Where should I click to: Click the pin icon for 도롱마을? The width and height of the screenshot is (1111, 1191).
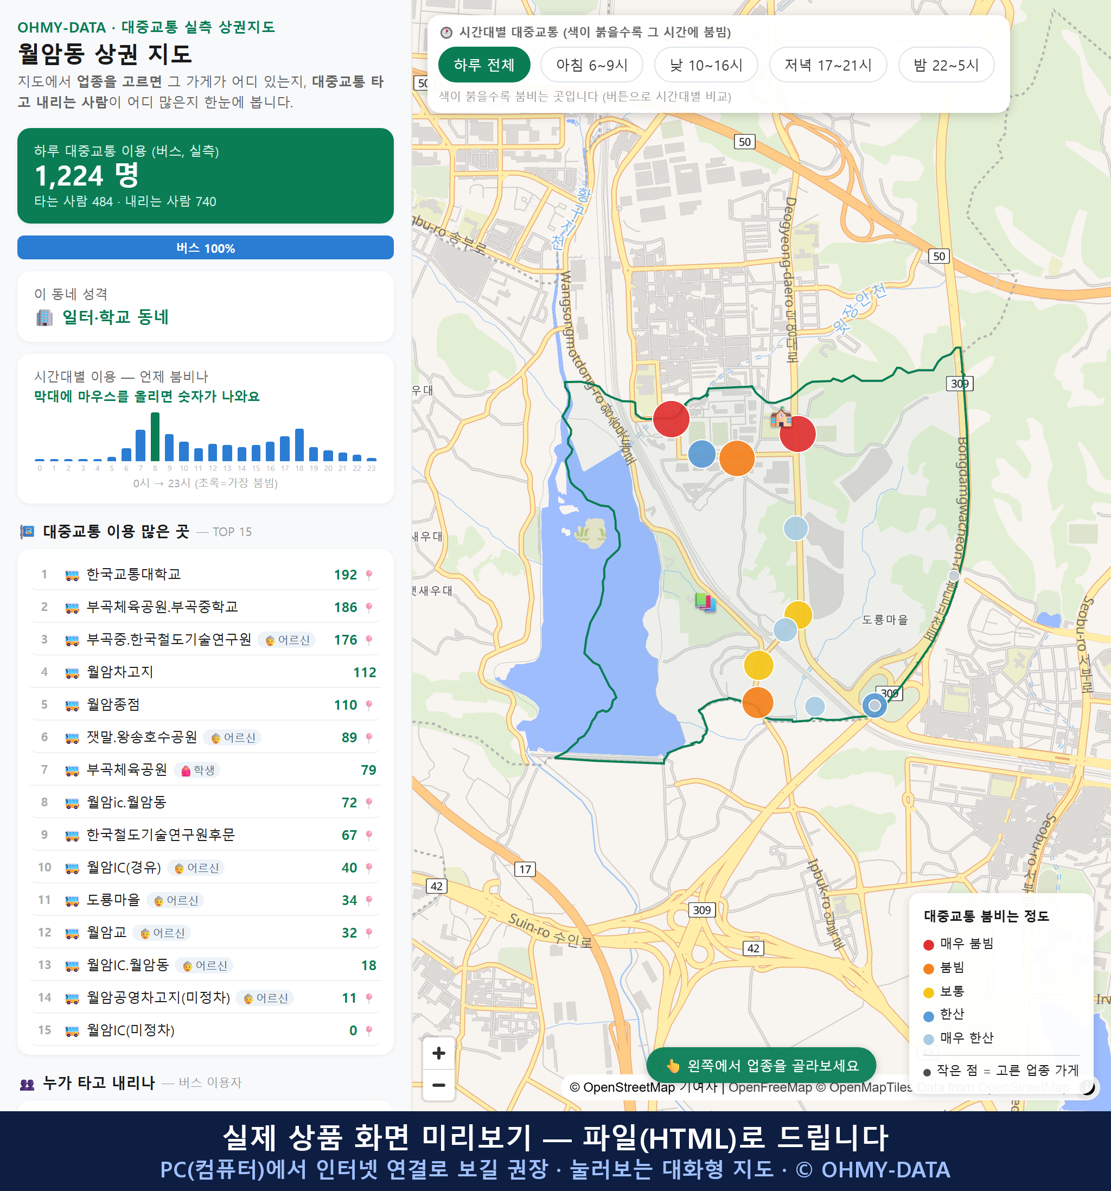[x=369, y=900]
